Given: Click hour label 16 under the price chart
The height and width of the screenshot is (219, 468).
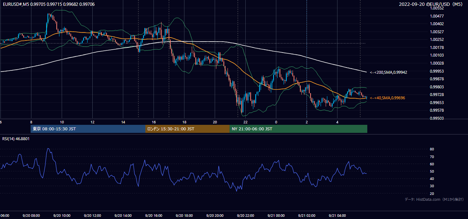Looking at the screenshot, I should click(153, 122).
